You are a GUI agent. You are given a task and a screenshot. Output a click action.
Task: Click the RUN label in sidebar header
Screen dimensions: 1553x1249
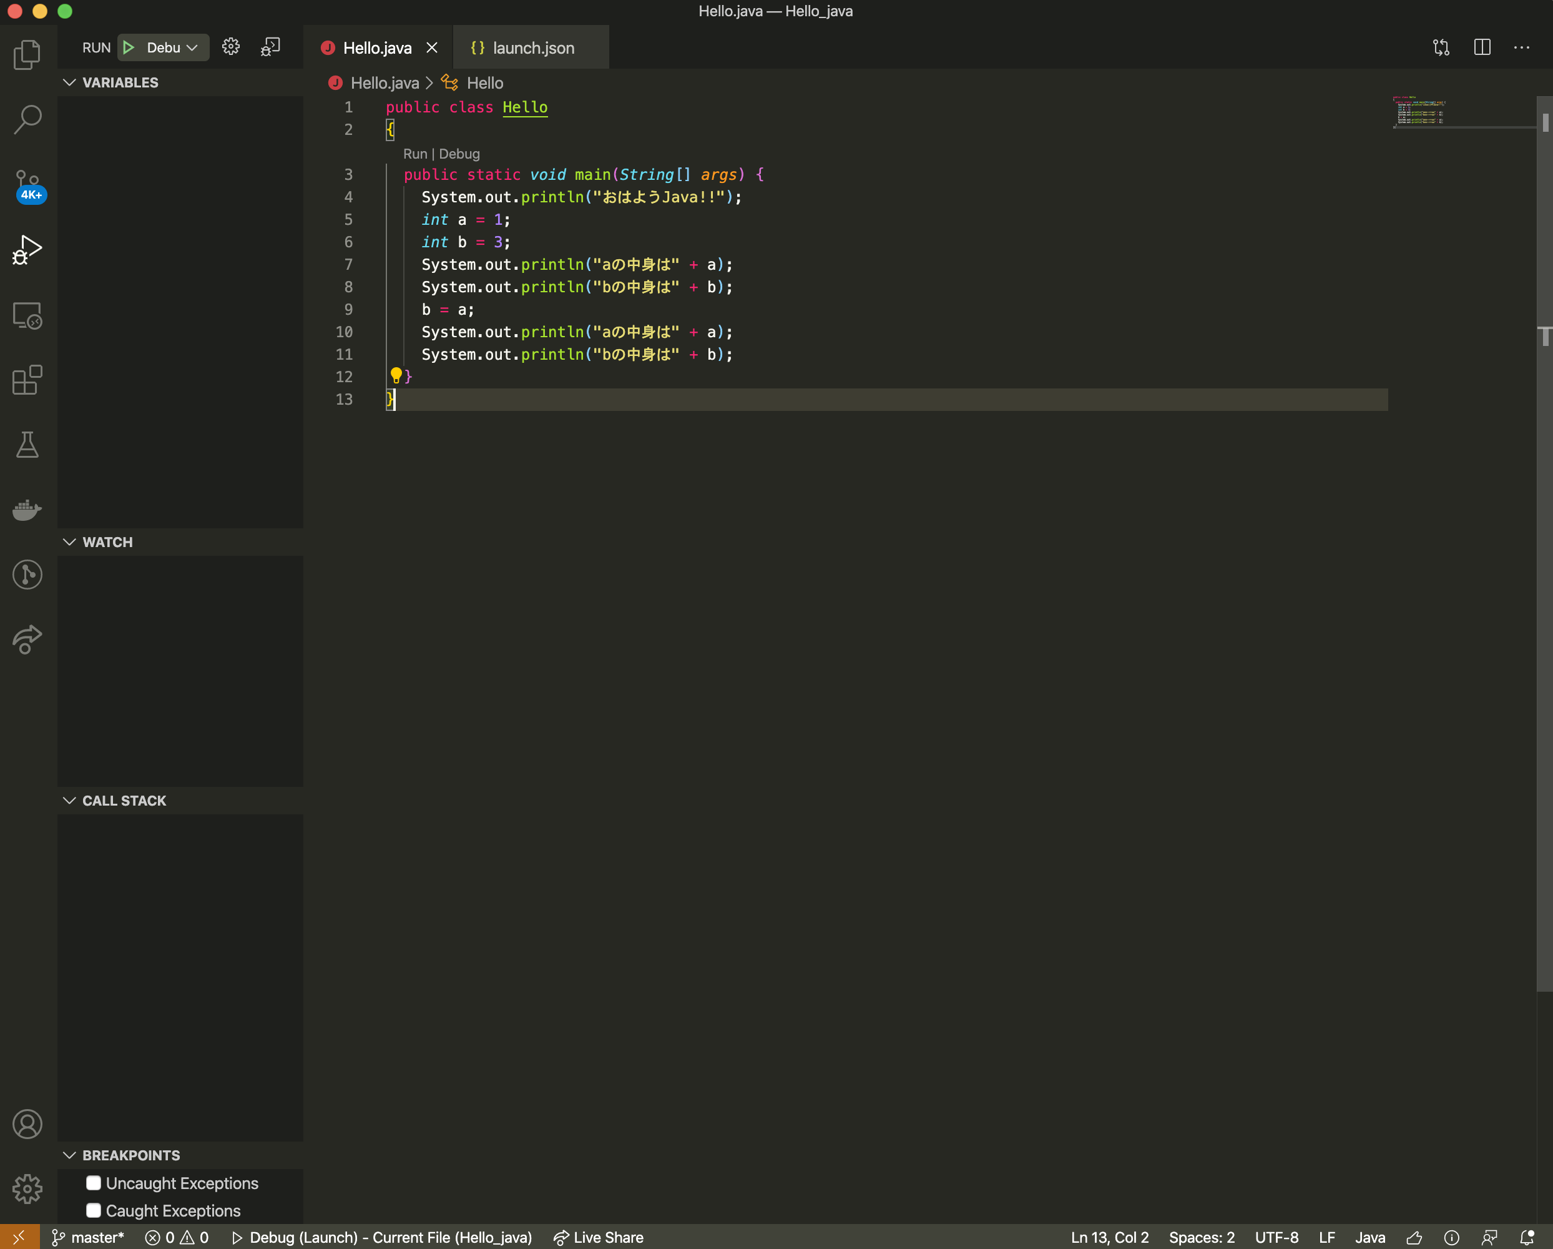pos(97,47)
